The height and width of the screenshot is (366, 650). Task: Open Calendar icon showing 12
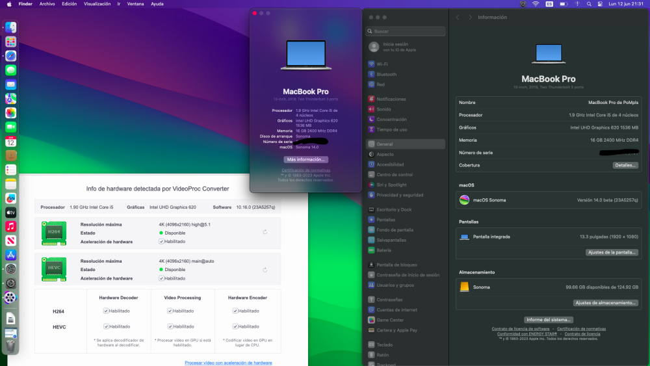(11, 141)
